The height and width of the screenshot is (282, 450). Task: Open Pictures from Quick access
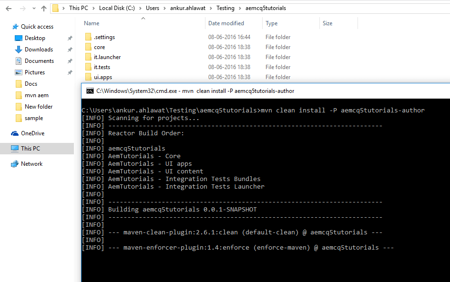point(36,72)
